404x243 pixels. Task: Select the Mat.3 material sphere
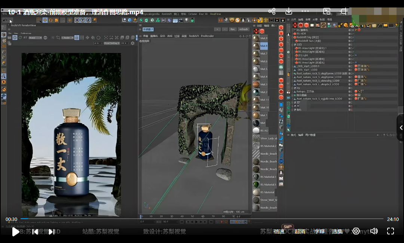(x=256, y=84)
